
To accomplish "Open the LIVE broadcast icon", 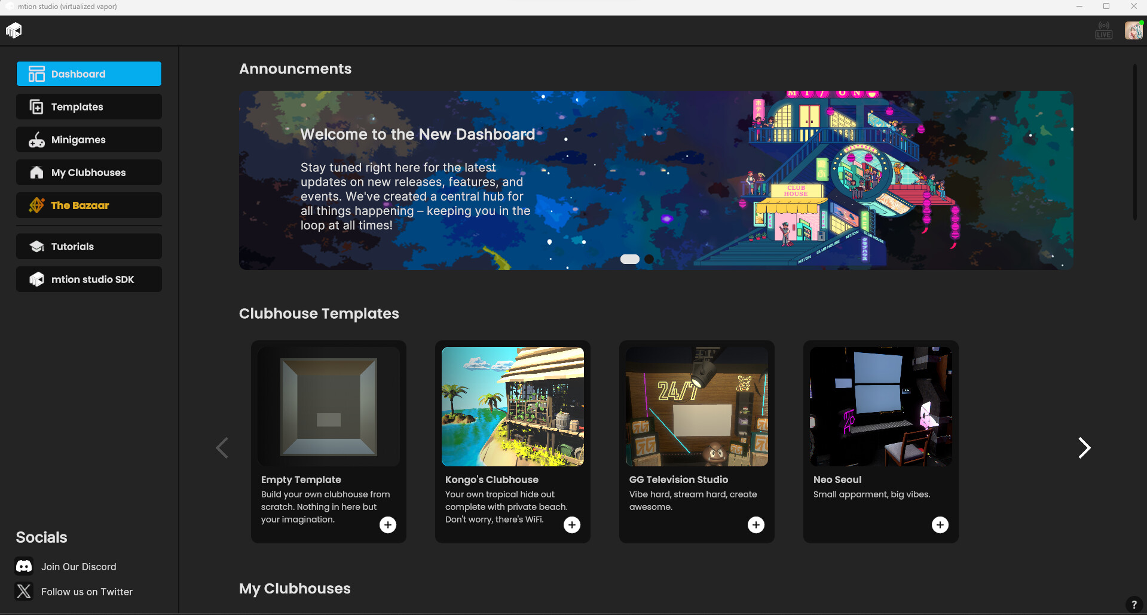I will click(1103, 30).
